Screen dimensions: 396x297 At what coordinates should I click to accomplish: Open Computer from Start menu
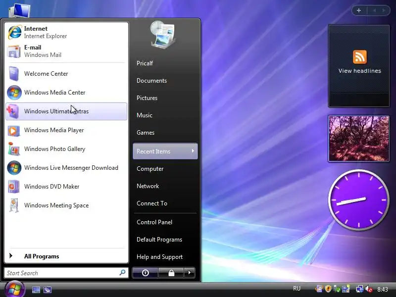point(150,169)
